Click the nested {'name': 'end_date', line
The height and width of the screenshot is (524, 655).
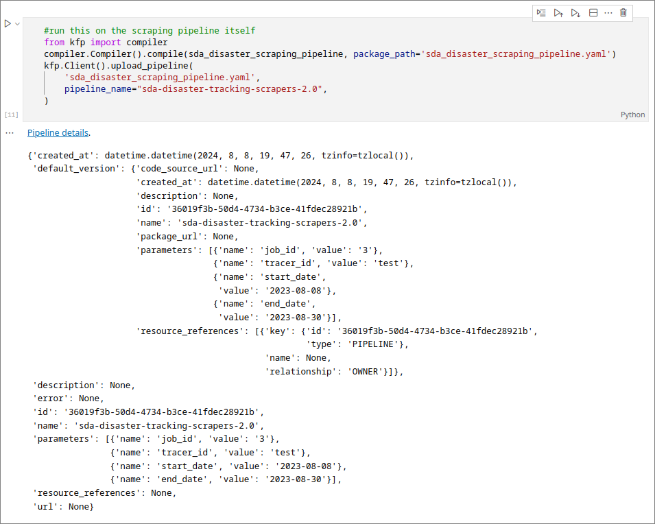coord(265,304)
